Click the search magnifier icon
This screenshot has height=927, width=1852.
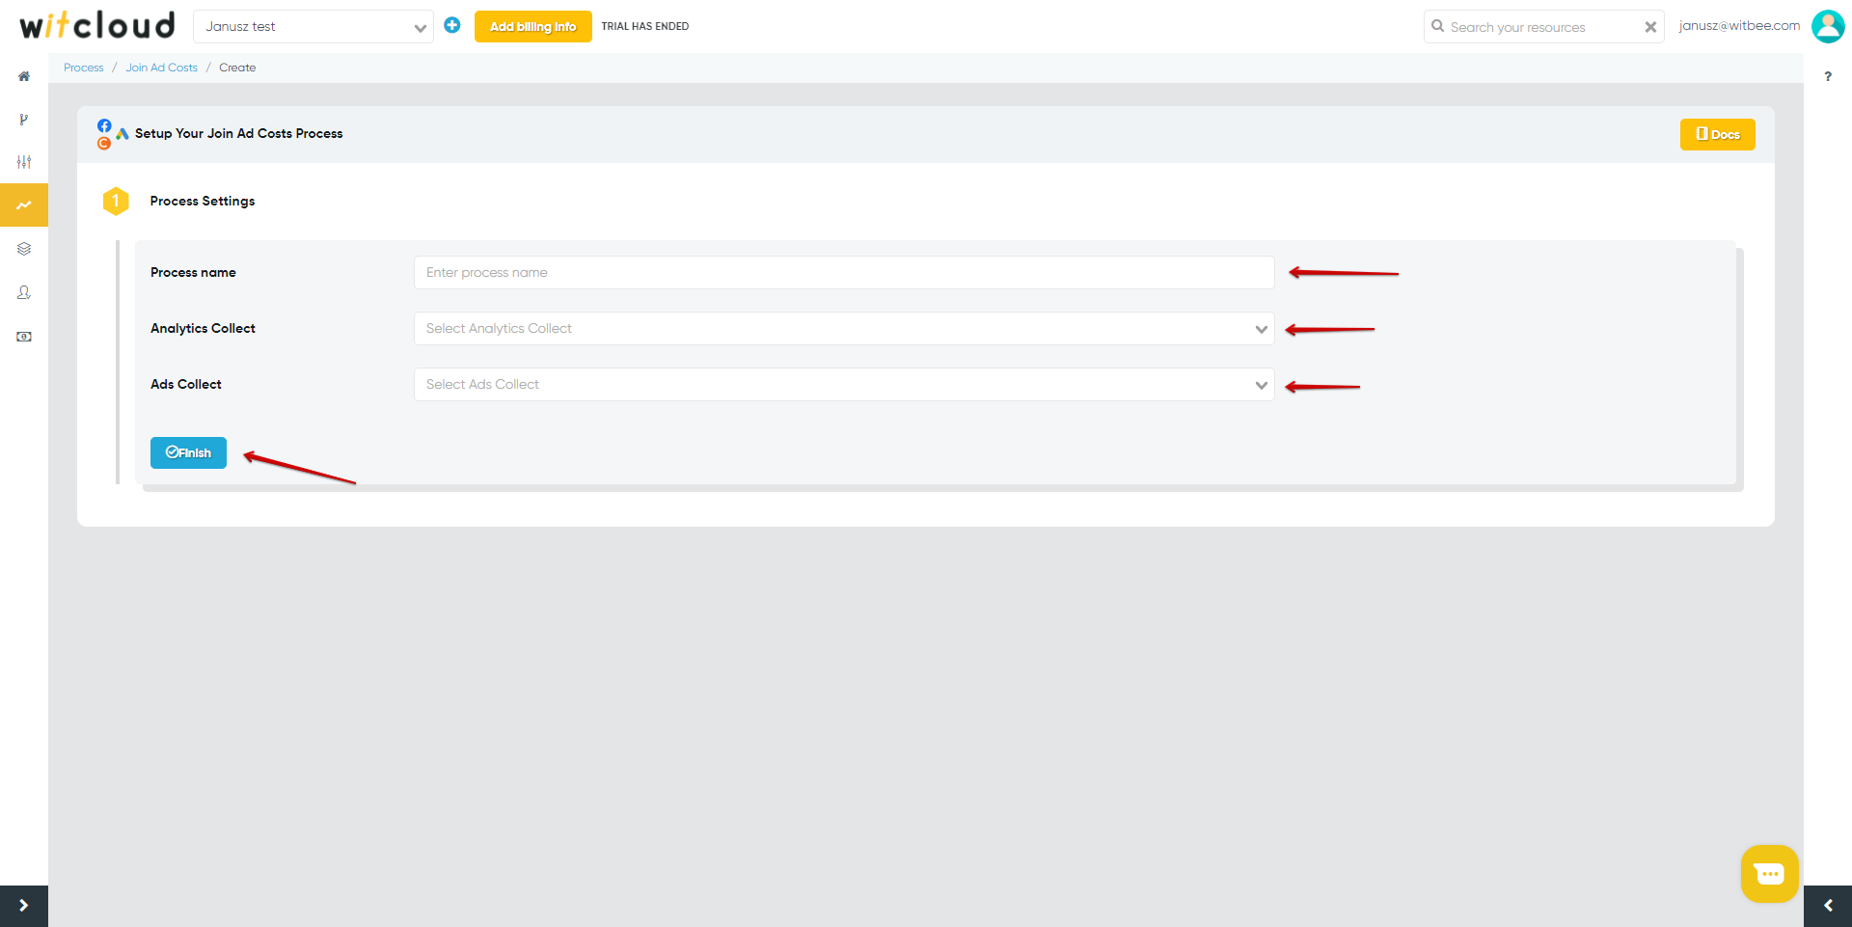click(1437, 26)
